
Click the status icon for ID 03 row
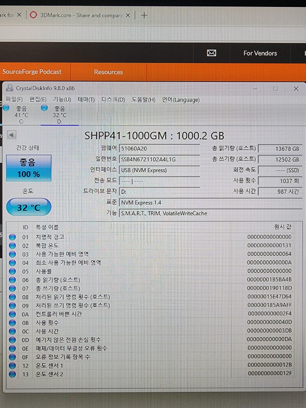(x=12, y=254)
